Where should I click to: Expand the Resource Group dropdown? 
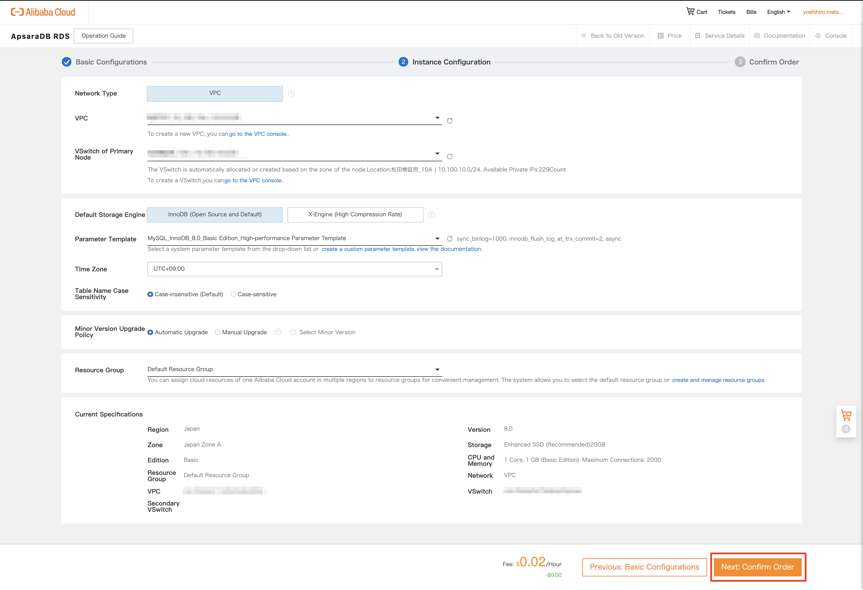tap(295, 369)
